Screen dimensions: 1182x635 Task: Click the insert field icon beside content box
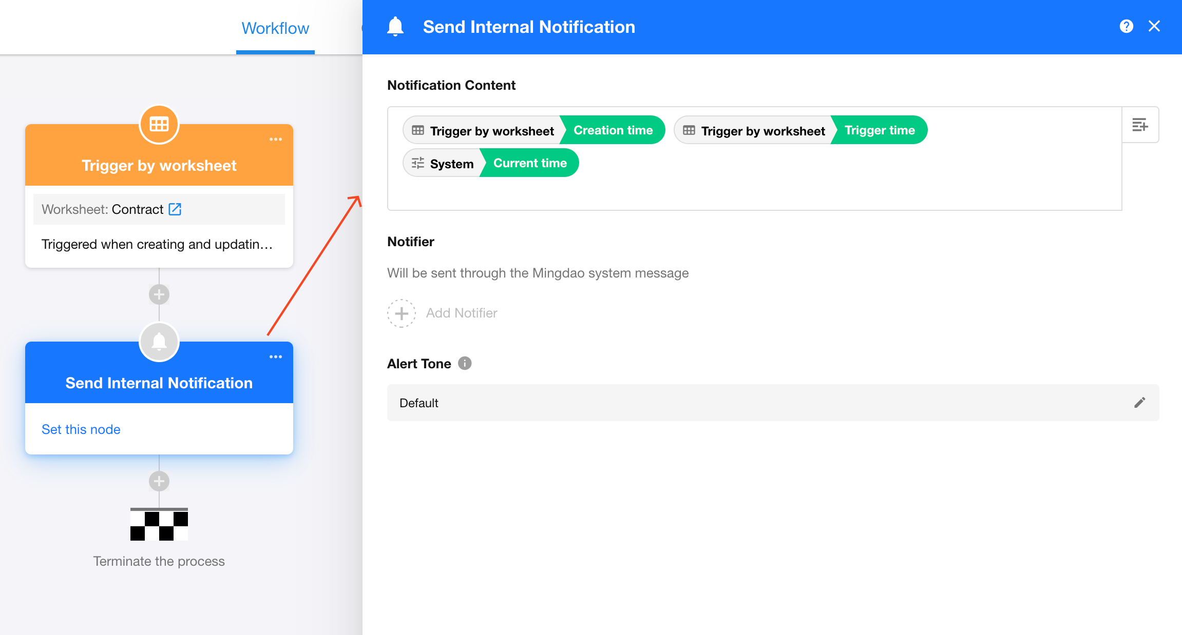click(1140, 125)
